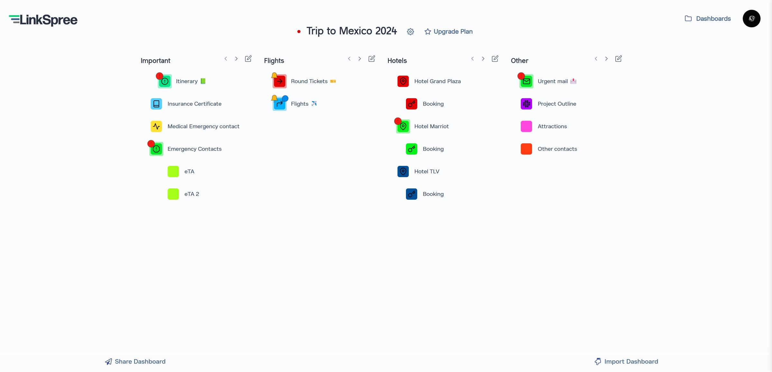Click the right chevron beside Important

236,59
